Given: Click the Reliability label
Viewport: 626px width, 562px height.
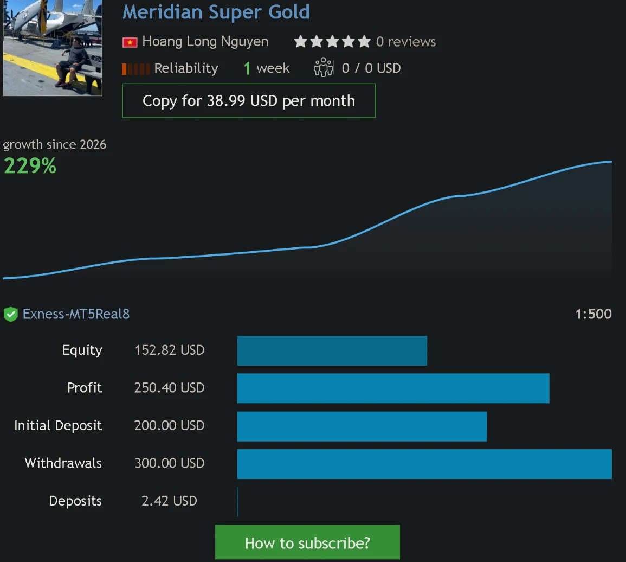Looking at the screenshot, I should click(186, 68).
